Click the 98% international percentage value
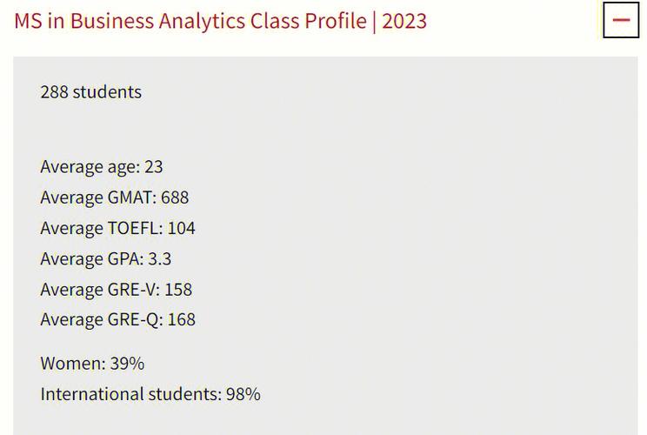The height and width of the screenshot is (435, 647). (243, 394)
